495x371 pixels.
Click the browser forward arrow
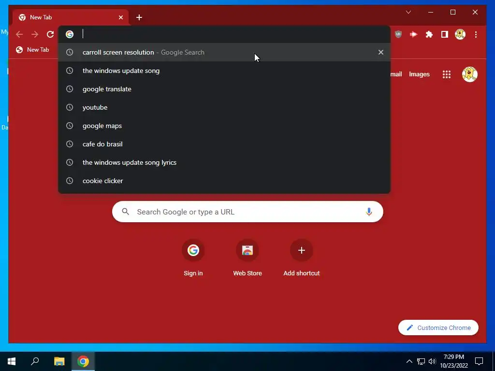[x=35, y=34]
